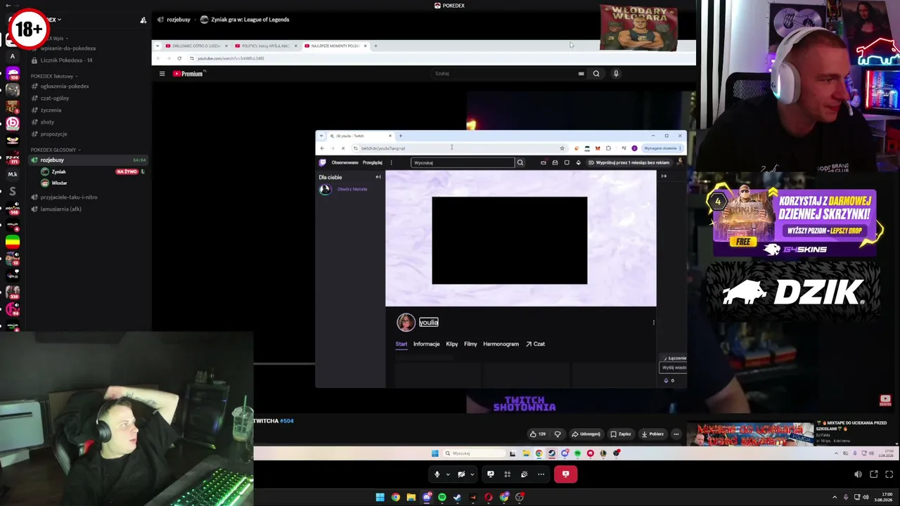The height and width of the screenshot is (506, 900).
Task: Click 'Obserwowane' in Twitch top navigation
Action: [x=345, y=162]
